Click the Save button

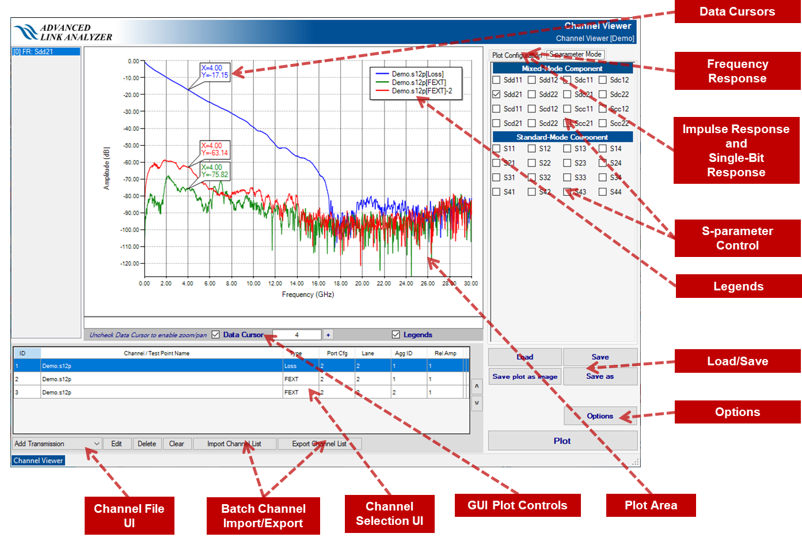[600, 357]
